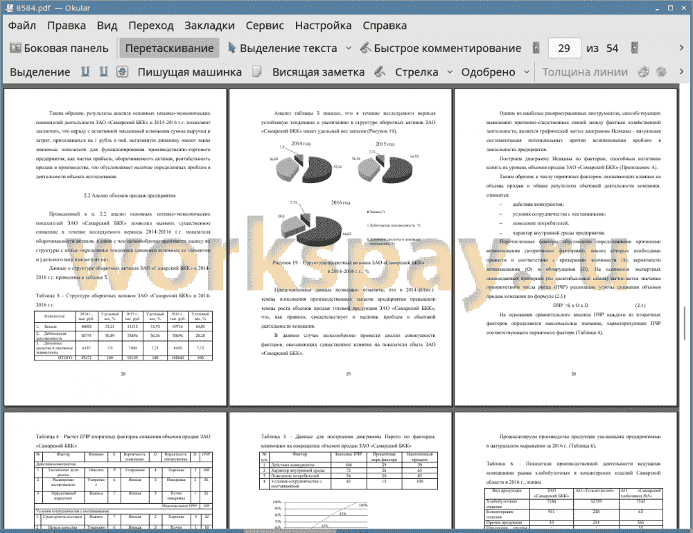Select the strikeout annotation tool

(123, 71)
